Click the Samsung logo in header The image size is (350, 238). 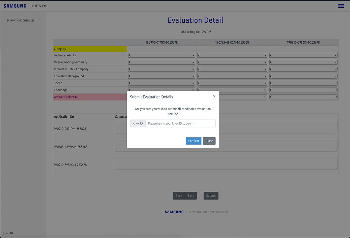pos(15,6)
